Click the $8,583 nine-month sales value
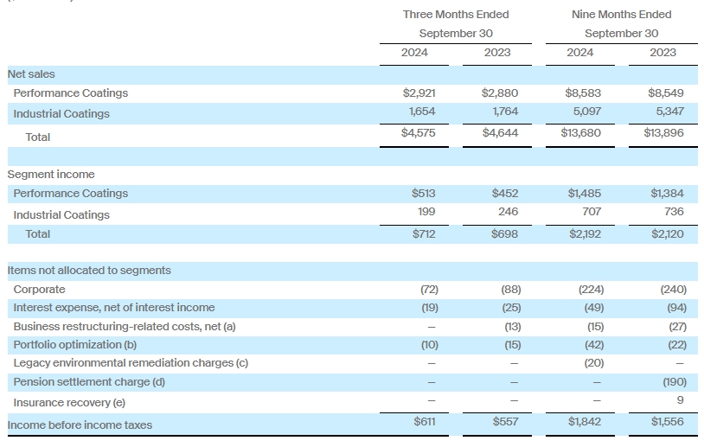Image resolution: width=704 pixels, height=447 pixels. pos(583,93)
